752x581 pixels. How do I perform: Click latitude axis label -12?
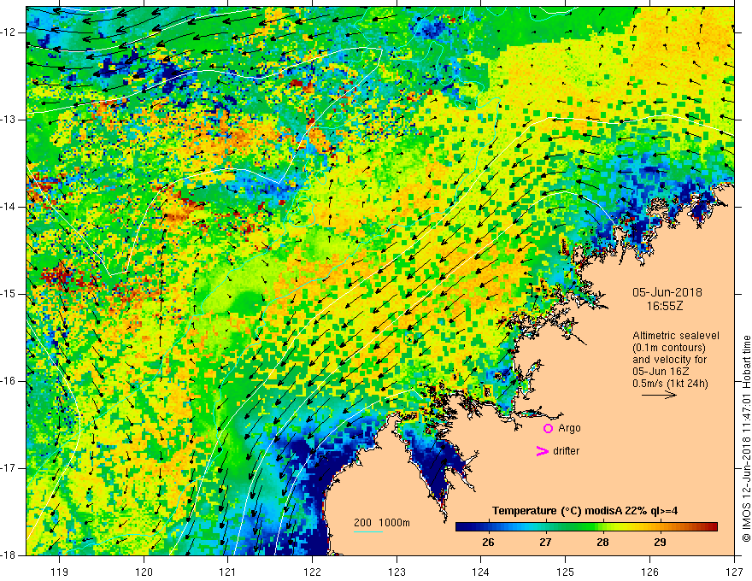click(x=9, y=32)
